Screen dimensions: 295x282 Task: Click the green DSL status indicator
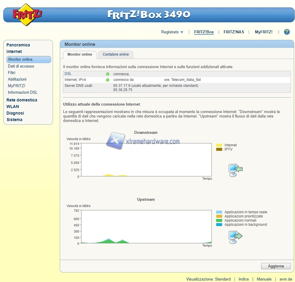[x=108, y=74]
